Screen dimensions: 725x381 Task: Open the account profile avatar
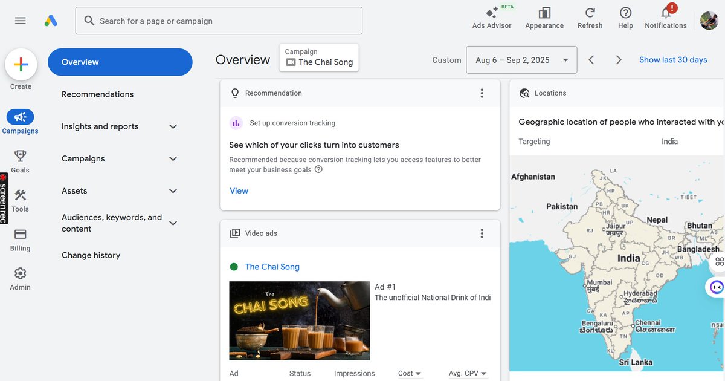[x=709, y=21]
